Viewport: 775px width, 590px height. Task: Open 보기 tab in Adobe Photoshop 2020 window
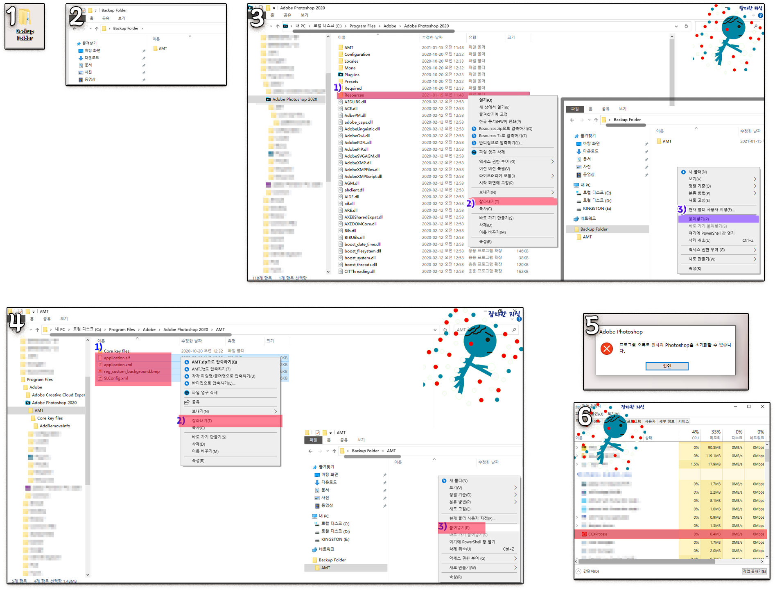304,16
